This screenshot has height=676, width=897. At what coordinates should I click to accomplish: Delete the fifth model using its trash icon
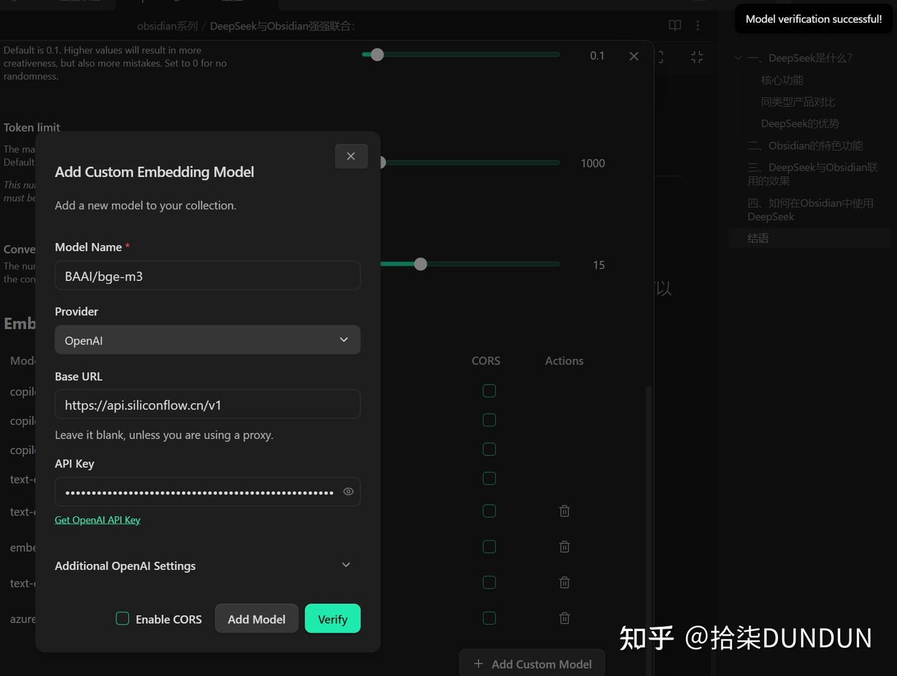pos(564,510)
